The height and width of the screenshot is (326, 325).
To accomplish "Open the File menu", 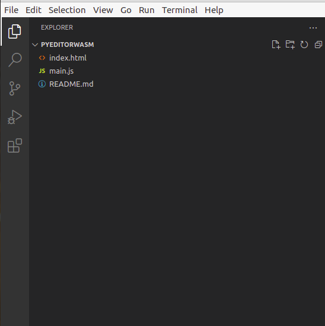I will tap(11, 10).
